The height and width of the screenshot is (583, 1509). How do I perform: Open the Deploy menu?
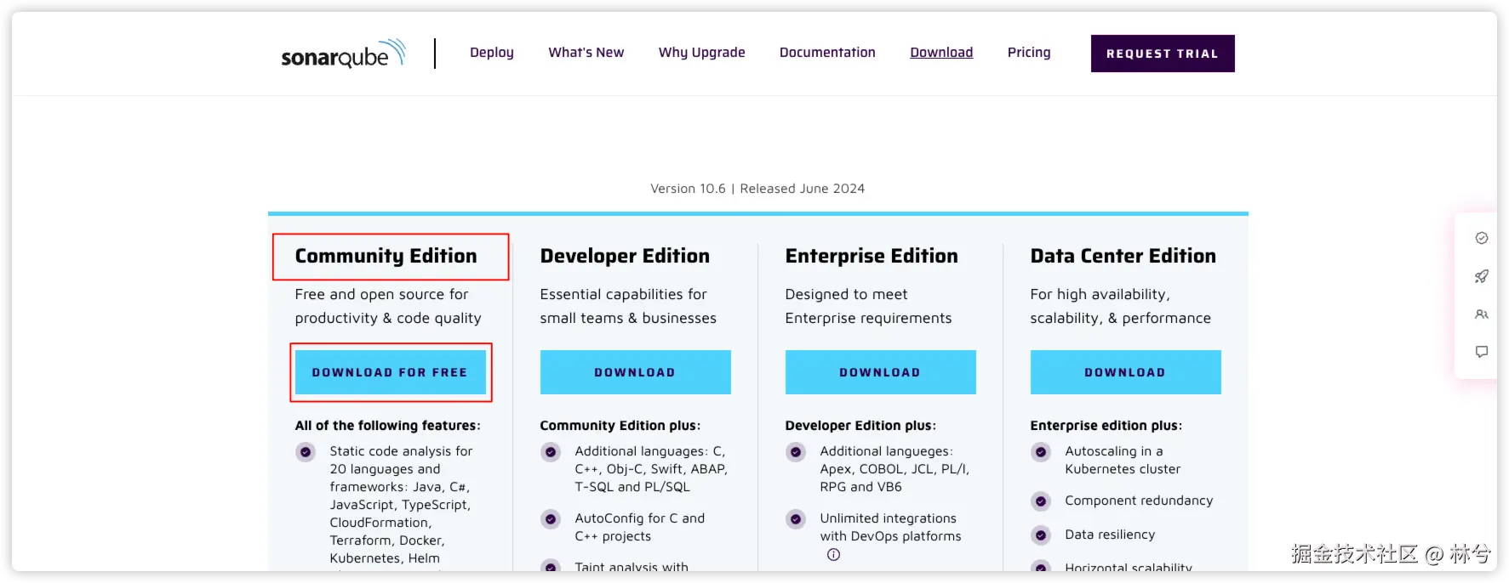point(492,53)
